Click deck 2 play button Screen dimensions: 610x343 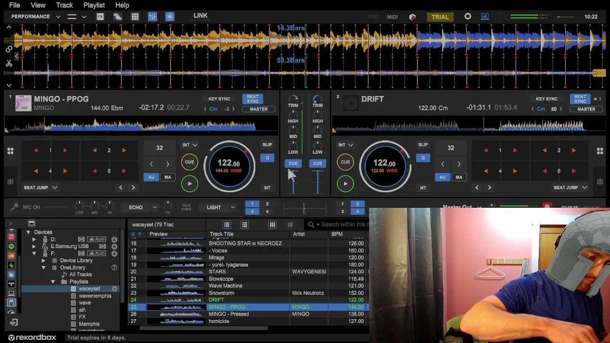pyautogui.click(x=346, y=184)
